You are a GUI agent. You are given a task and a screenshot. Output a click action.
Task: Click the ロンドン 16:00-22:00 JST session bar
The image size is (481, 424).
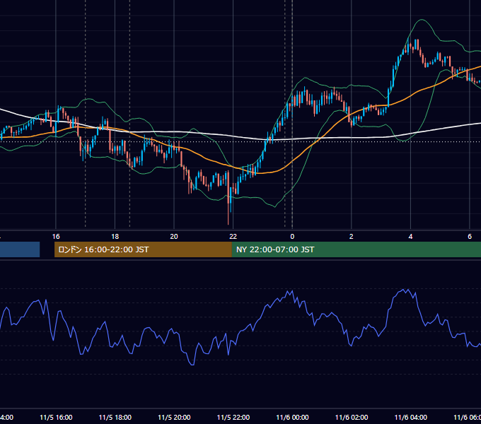coord(143,249)
